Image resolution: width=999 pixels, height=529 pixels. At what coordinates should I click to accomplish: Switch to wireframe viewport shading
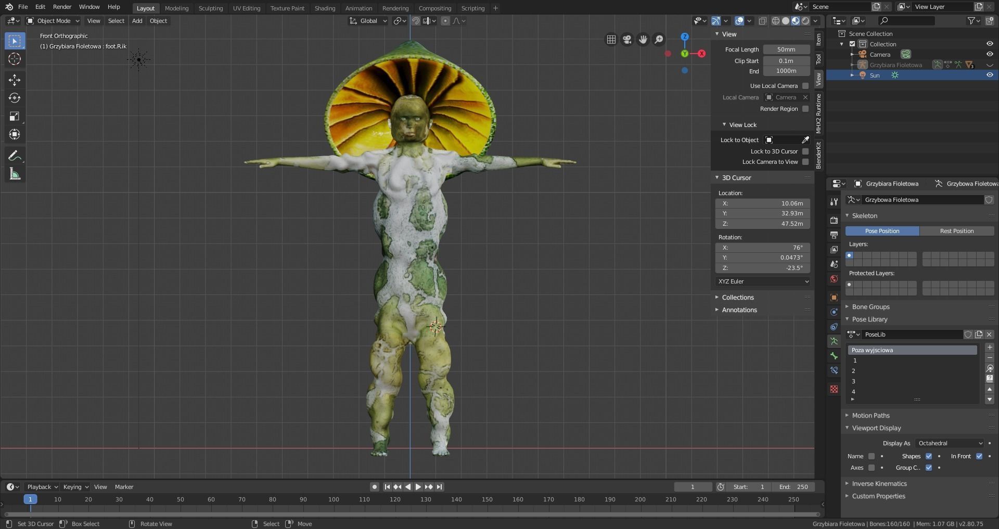(776, 21)
